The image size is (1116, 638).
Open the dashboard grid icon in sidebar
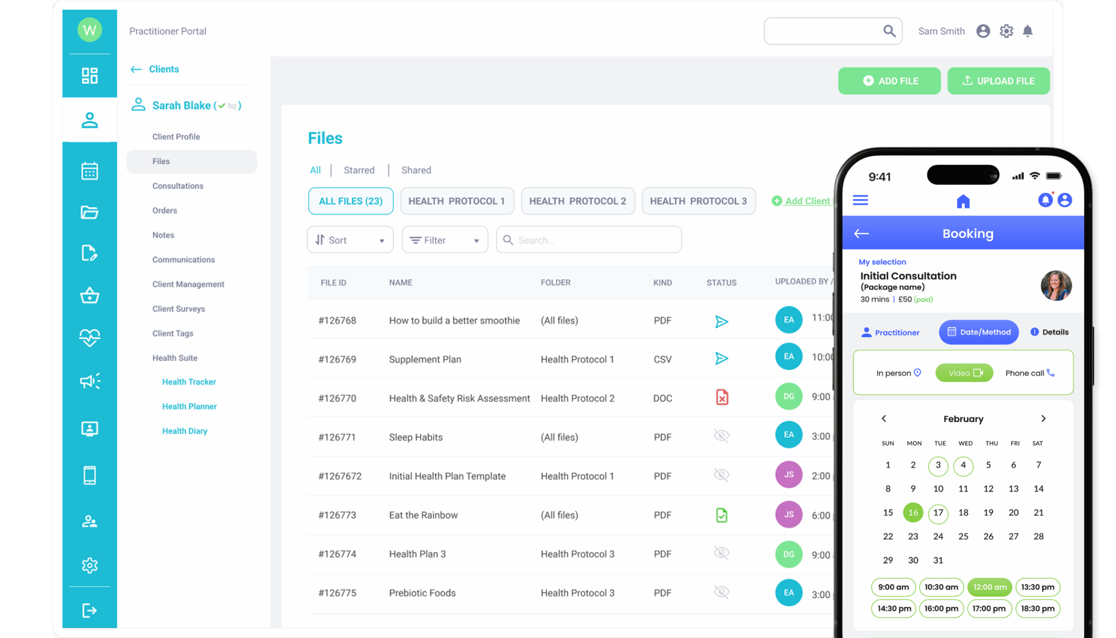89,76
